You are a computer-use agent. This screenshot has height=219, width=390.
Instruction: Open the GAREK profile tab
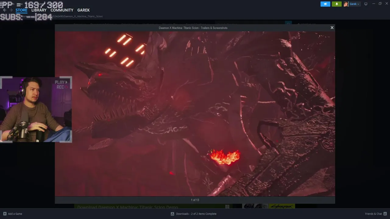[83, 10]
